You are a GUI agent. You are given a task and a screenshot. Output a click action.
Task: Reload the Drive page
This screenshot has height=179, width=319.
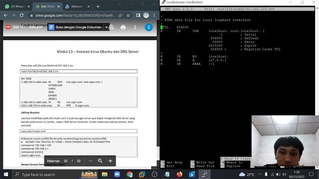21,15
